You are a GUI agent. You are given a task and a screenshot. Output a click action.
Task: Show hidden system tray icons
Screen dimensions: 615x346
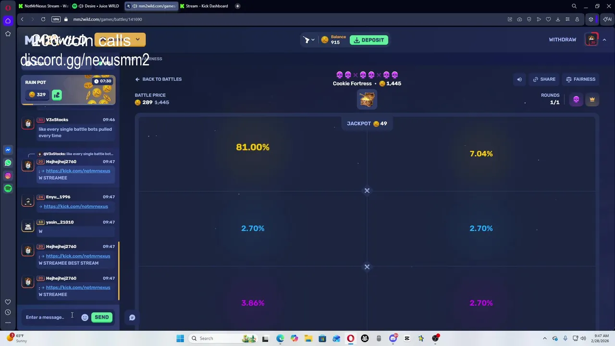click(544, 338)
